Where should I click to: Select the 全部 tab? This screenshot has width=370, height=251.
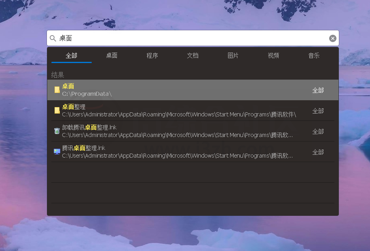pos(72,56)
